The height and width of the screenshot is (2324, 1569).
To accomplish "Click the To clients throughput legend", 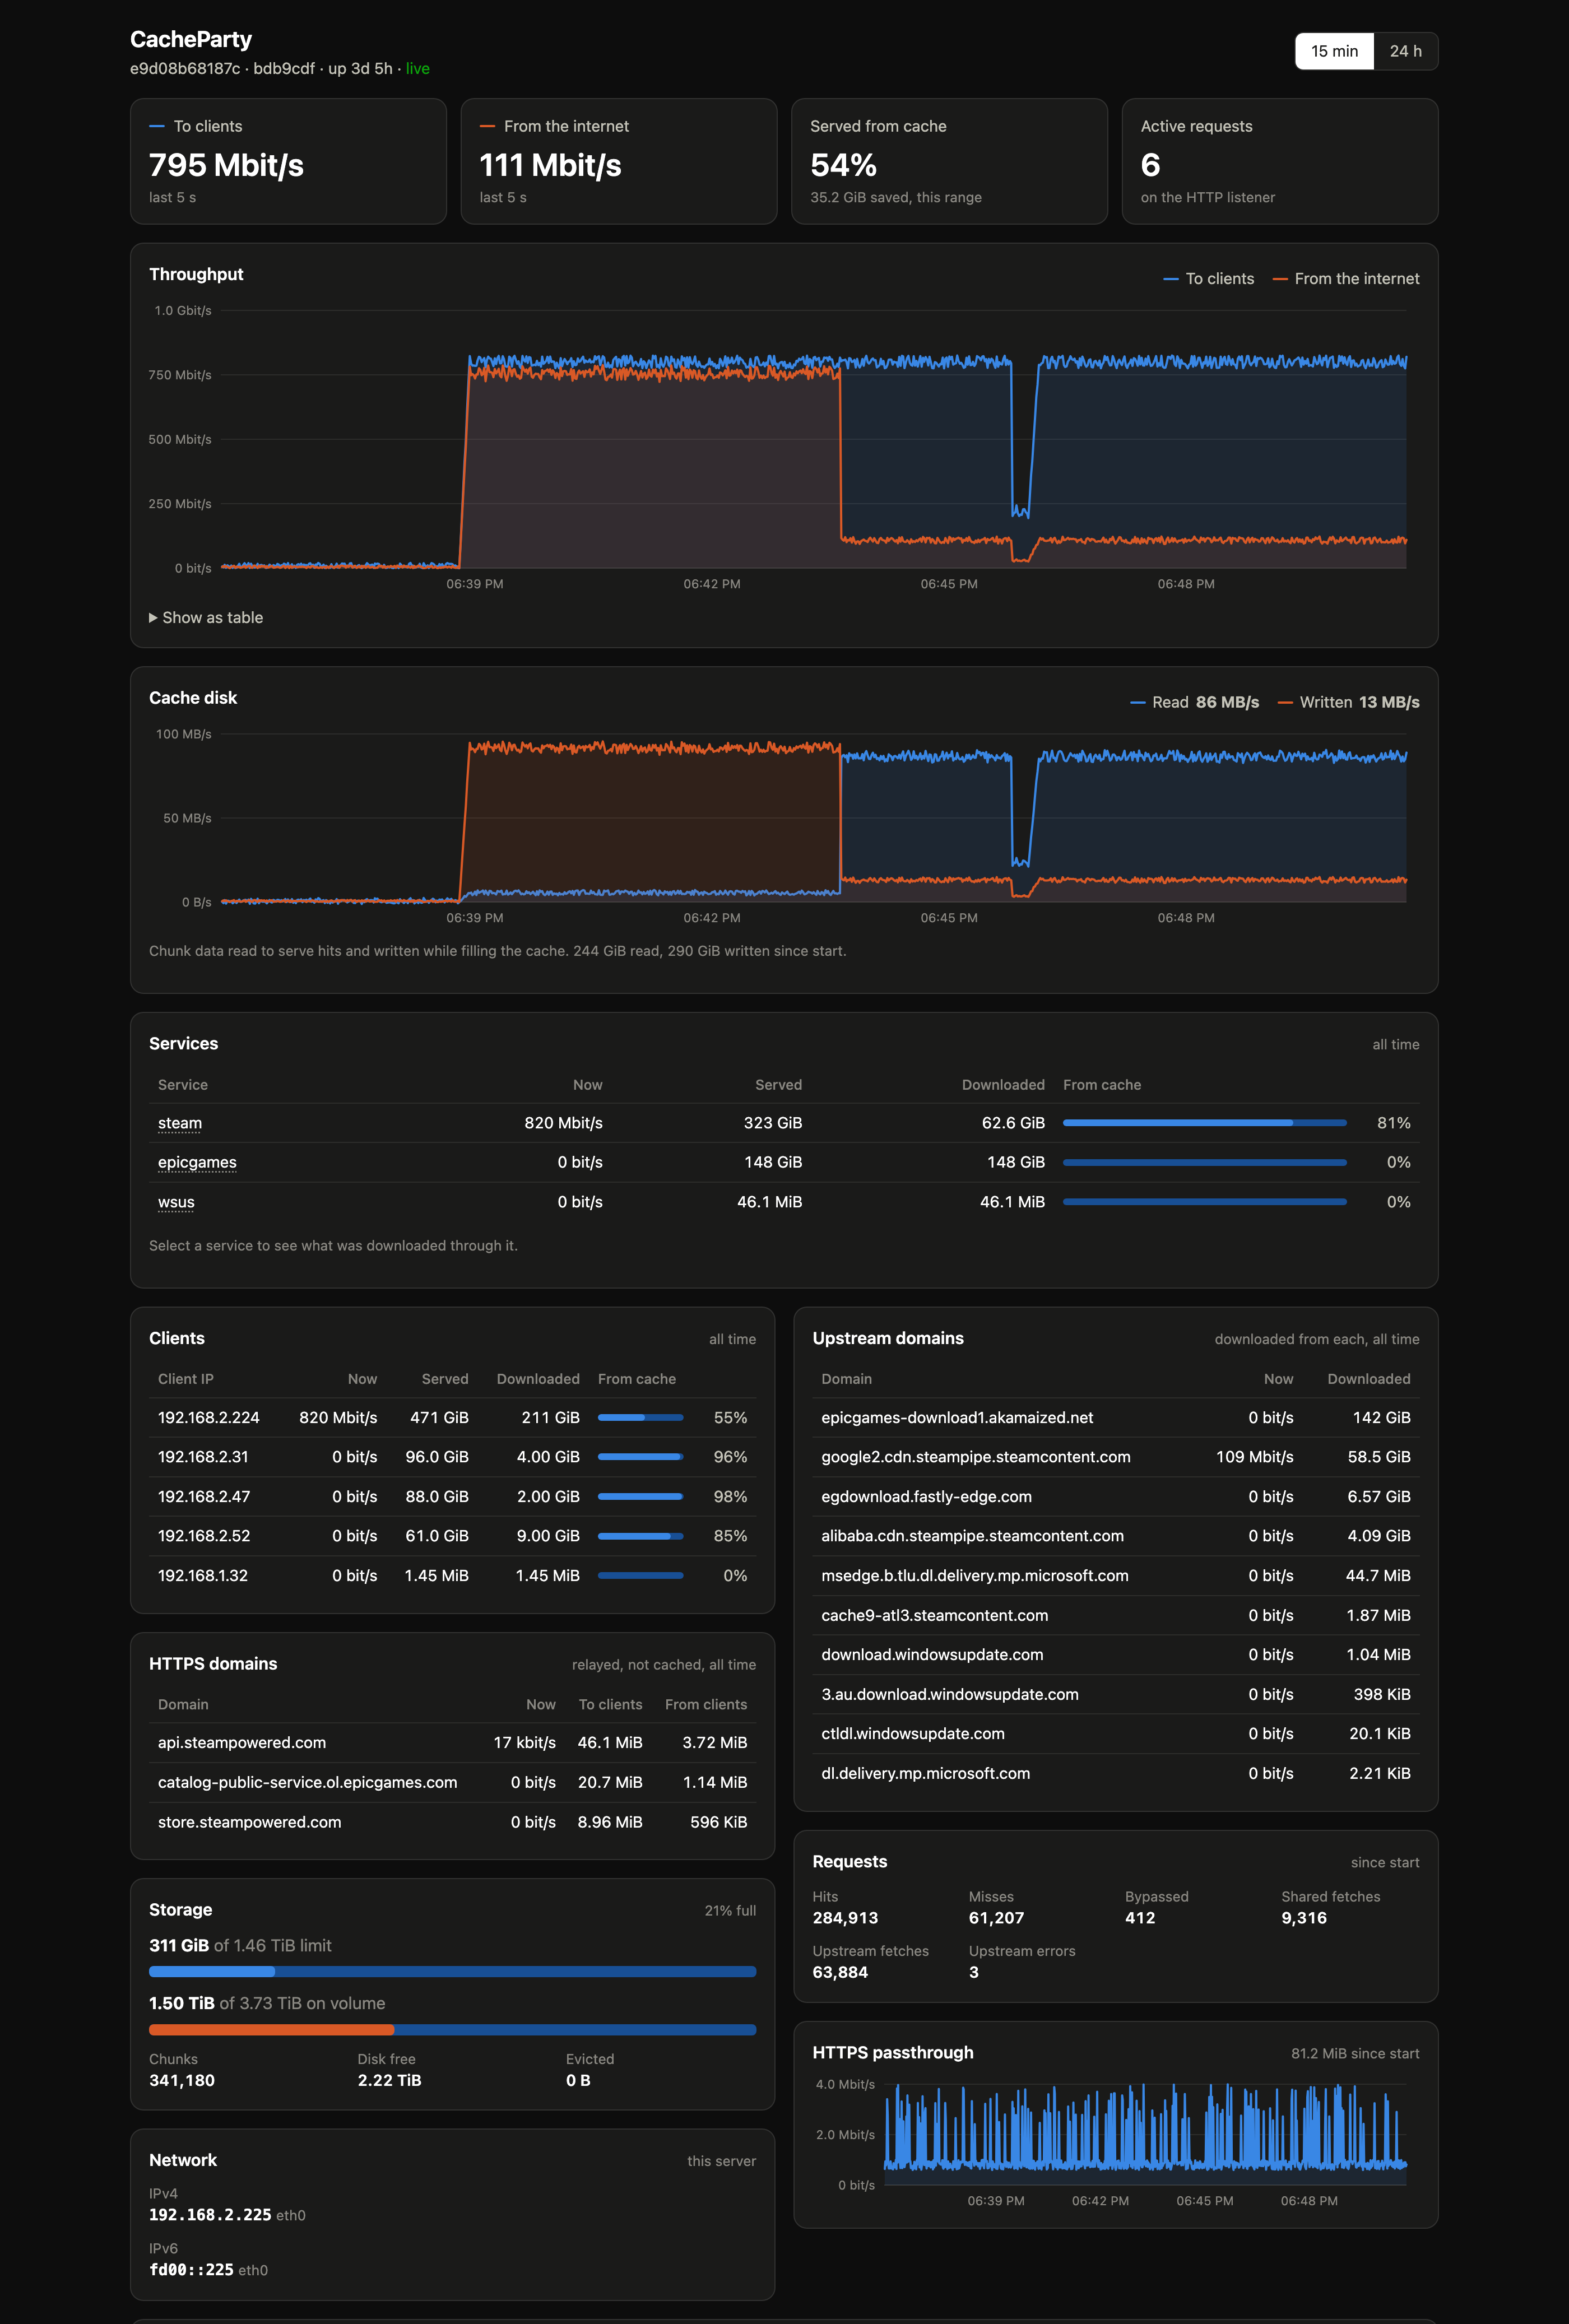I will coord(1208,279).
